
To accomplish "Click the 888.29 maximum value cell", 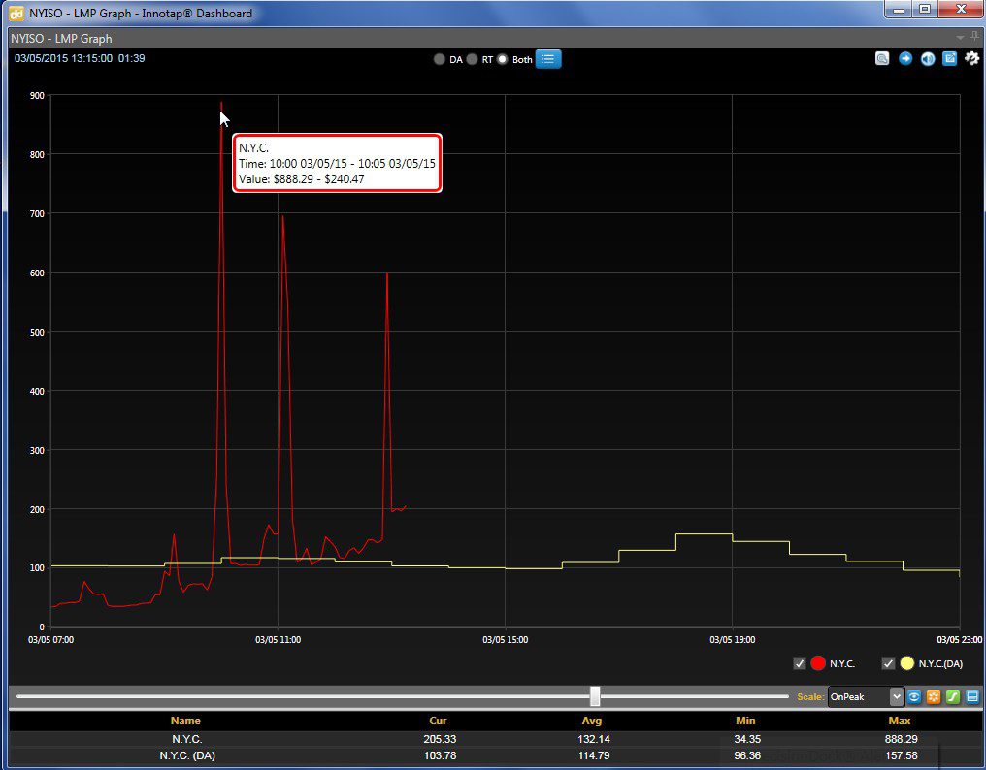I will (x=902, y=739).
